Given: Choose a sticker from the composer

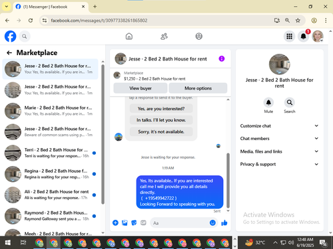Looking at the screenshot, I should 134,222.
